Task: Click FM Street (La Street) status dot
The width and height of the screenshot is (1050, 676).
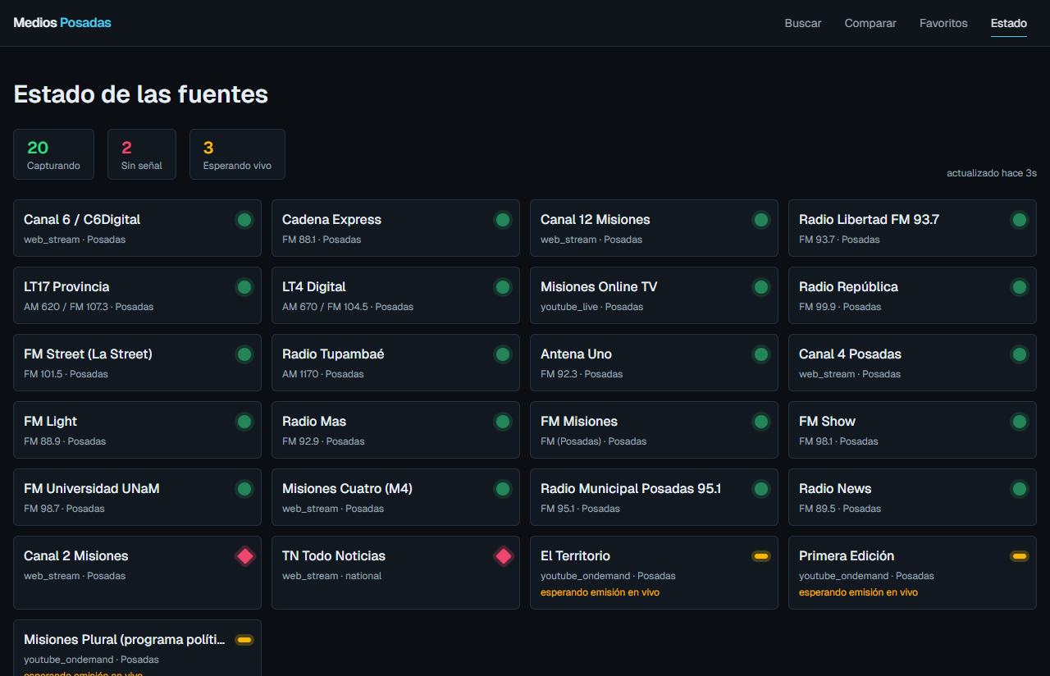Action: [x=244, y=354]
